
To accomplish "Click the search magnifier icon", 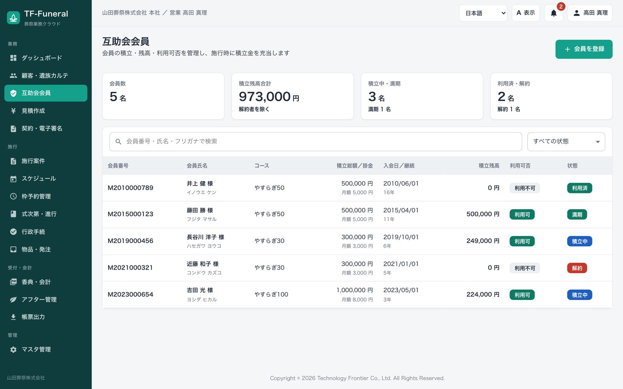I will point(118,142).
